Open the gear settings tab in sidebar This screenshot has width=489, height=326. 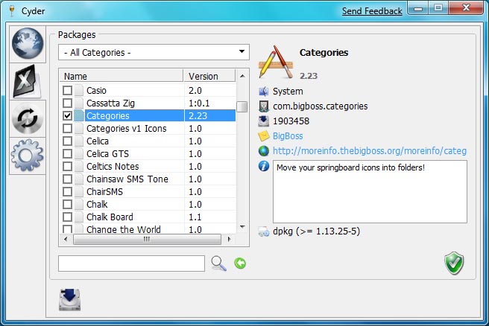pos(27,156)
